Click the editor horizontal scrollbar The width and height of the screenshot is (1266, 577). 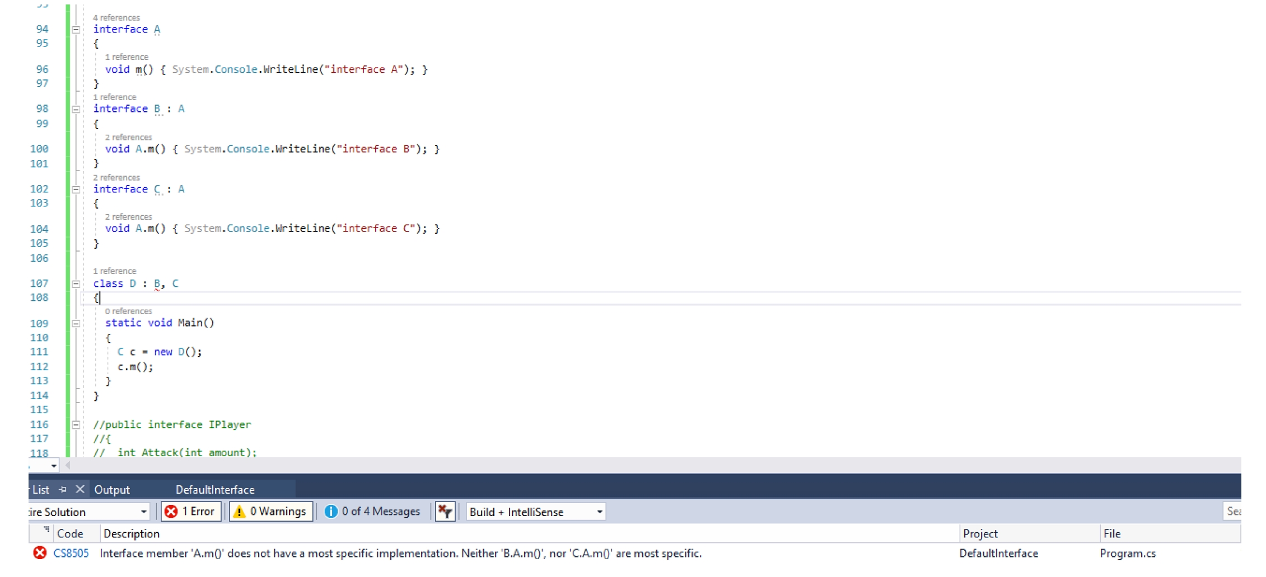pyautogui.click(x=616, y=465)
